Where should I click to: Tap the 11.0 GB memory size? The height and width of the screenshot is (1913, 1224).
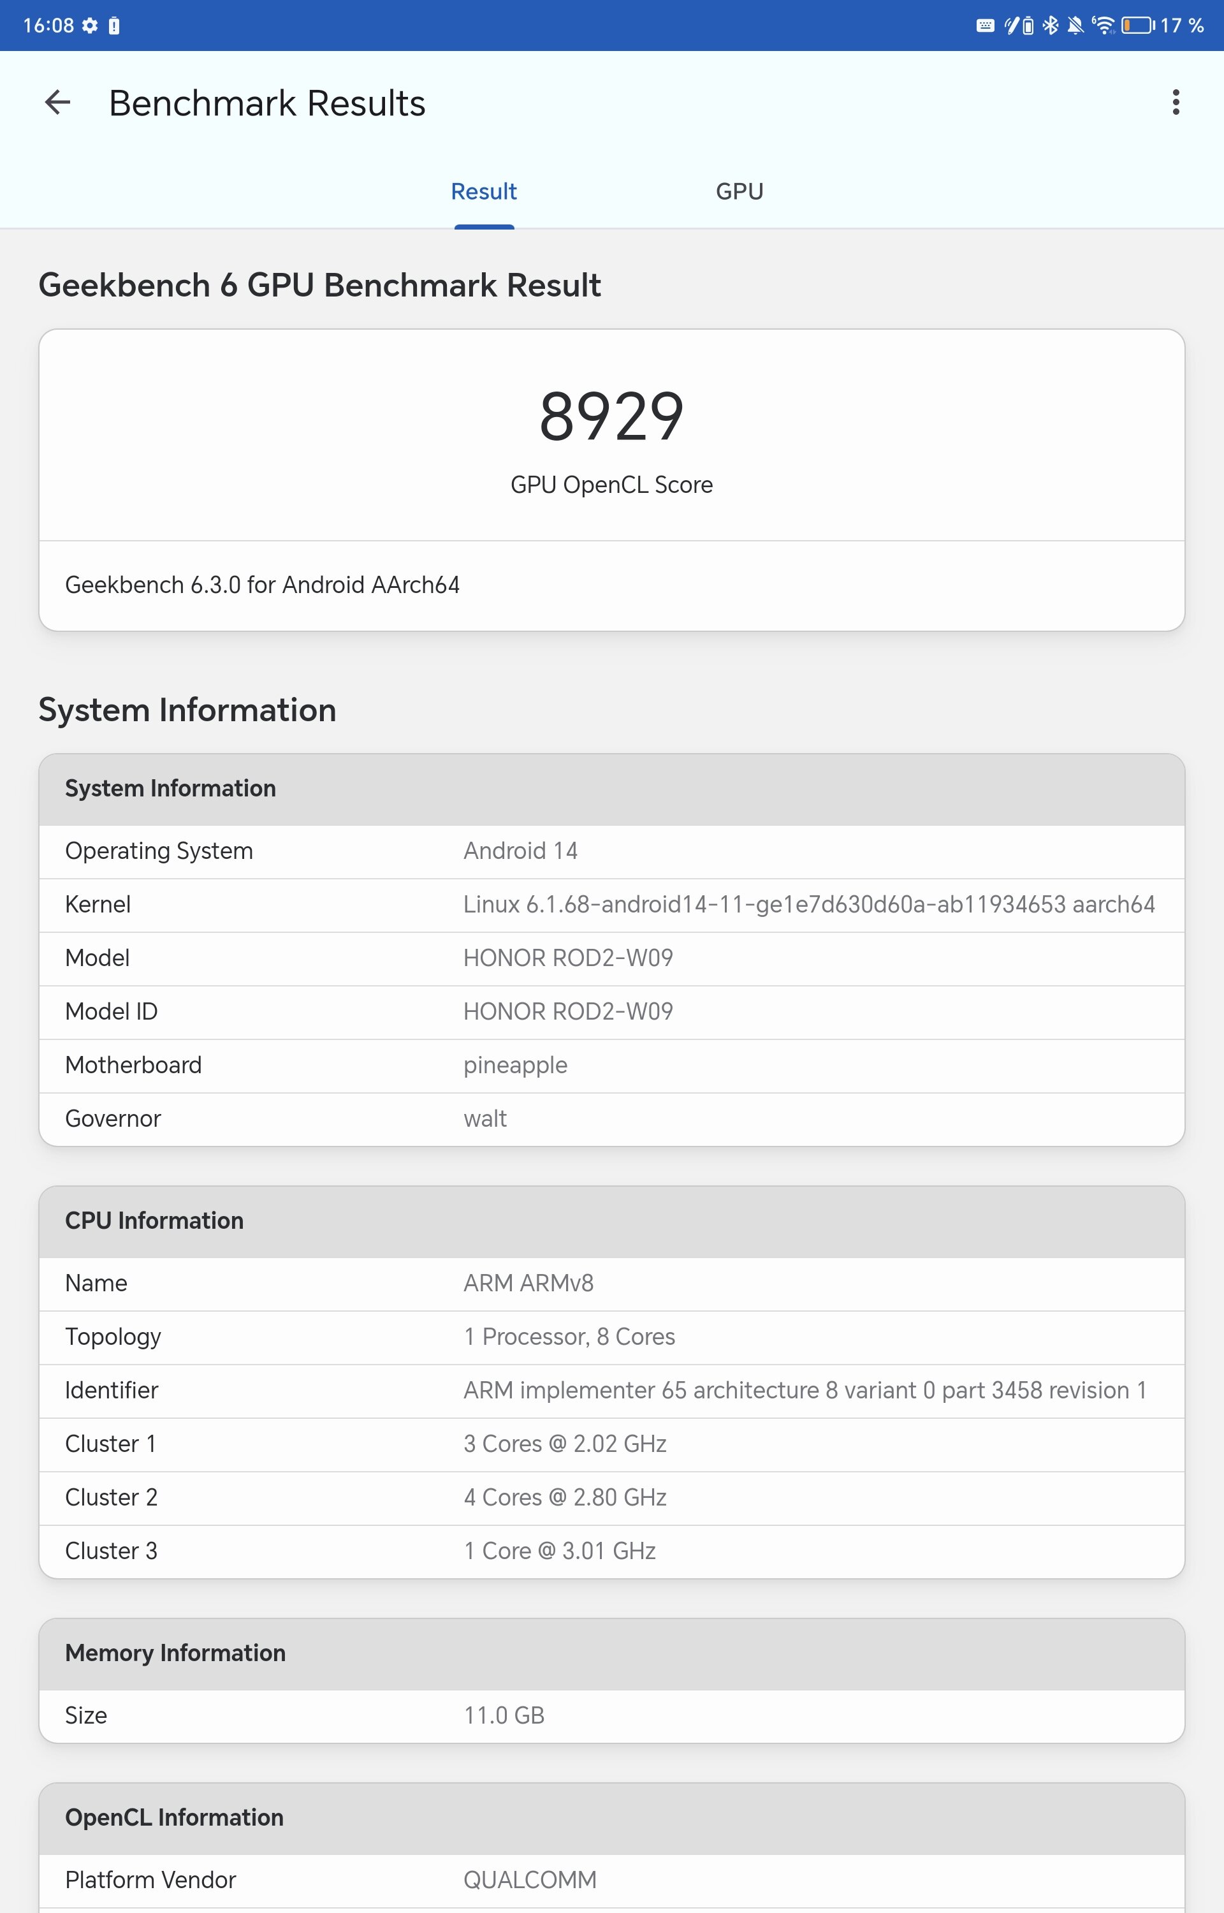pos(504,1716)
